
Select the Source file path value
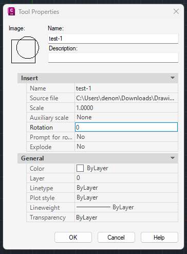click(x=126, y=98)
